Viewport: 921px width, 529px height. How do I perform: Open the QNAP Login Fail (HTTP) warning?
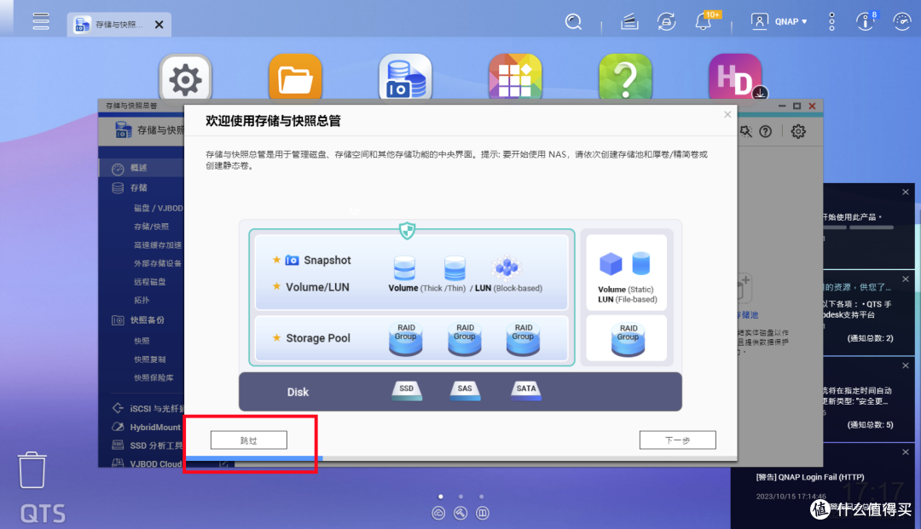(x=810, y=477)
